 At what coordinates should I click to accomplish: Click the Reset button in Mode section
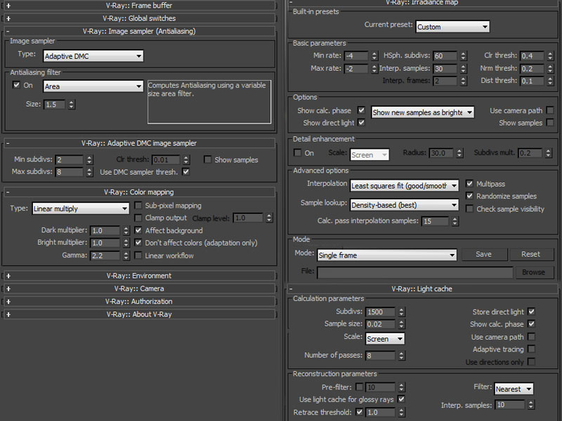(531, 254)
